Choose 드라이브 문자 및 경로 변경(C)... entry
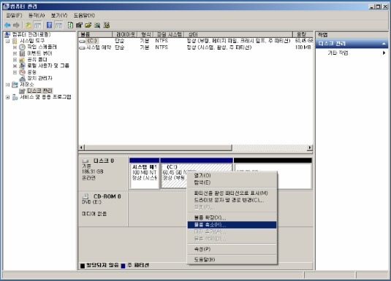This screenshot has width=391, height=281. coord(232,200)
